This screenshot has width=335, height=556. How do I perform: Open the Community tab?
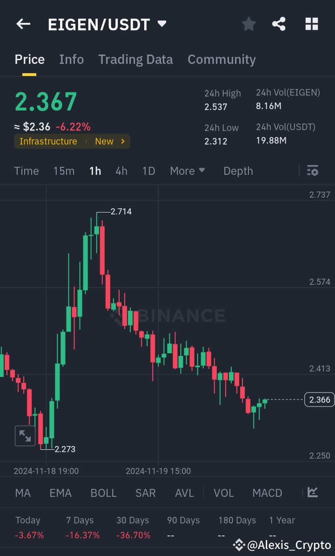coord(221,59)
